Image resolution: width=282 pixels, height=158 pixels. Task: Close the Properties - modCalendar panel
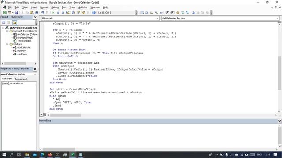coord(35,69)
